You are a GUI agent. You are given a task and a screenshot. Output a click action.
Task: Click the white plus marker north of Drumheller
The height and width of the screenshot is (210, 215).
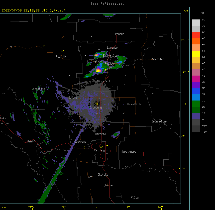153,94
